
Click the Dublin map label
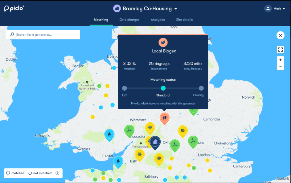[11, 59]
